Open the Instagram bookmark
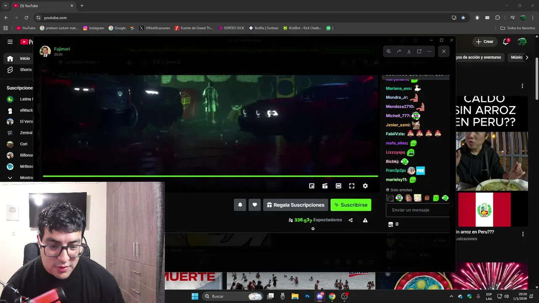The image size is (539, 303). [x=93, y=28]
